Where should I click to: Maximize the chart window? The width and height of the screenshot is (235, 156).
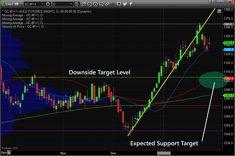pos(225,2)
